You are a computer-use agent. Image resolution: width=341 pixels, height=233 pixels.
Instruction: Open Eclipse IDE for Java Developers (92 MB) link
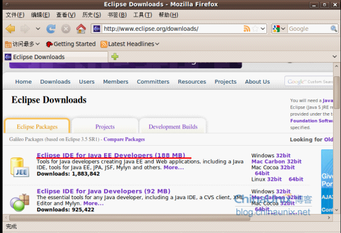pos(103,191)
